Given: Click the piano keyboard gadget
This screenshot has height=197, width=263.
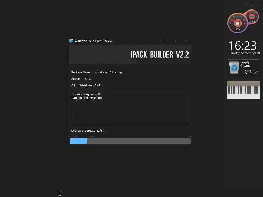Looking at the screenshot, I should tap(243, 90).
